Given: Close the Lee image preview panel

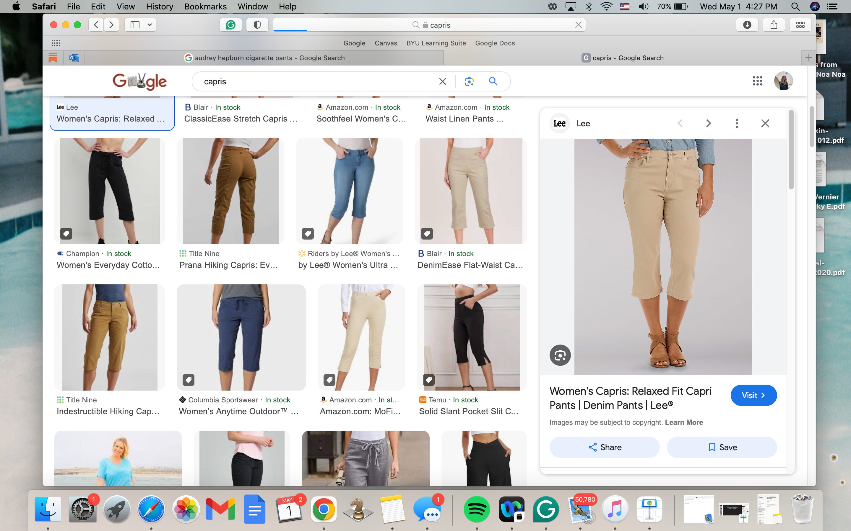Looking at the screenshot, I should [x=765, y=123].
